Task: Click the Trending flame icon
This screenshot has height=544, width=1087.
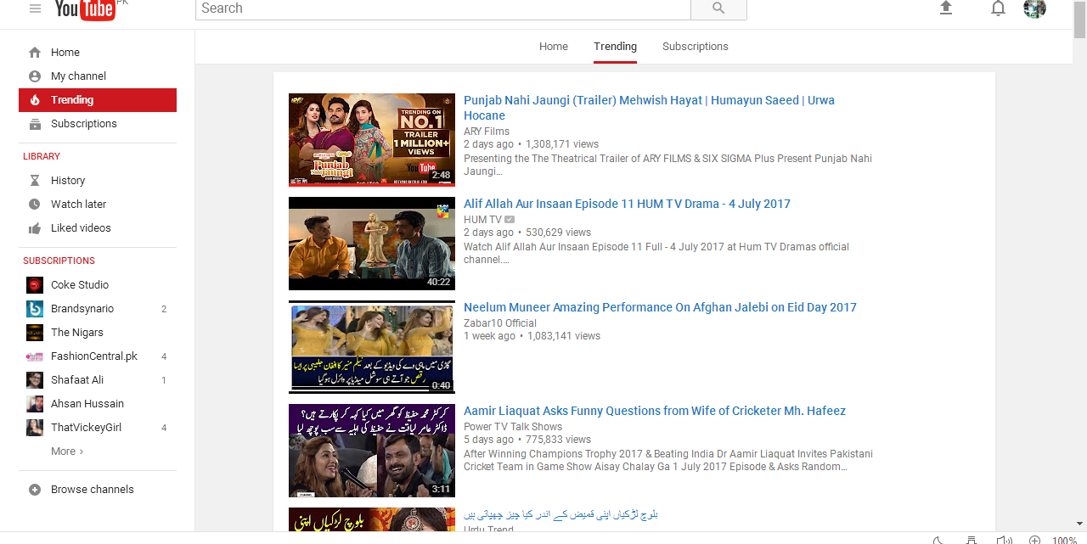Action: [35, 100]
